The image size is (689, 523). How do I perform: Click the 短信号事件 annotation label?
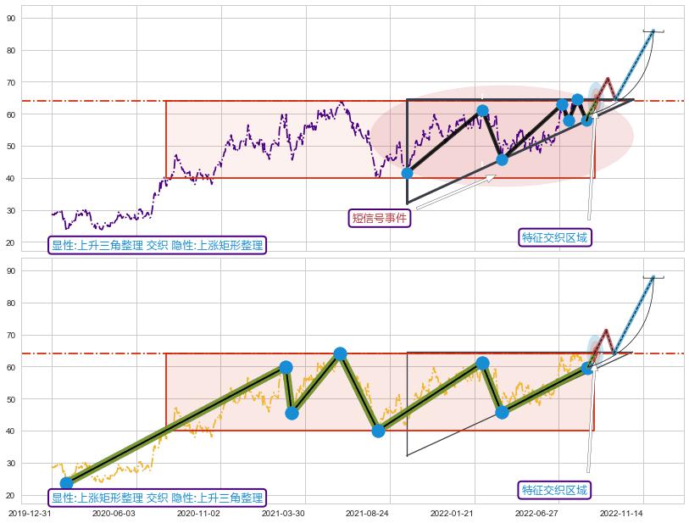coord(381,219)
